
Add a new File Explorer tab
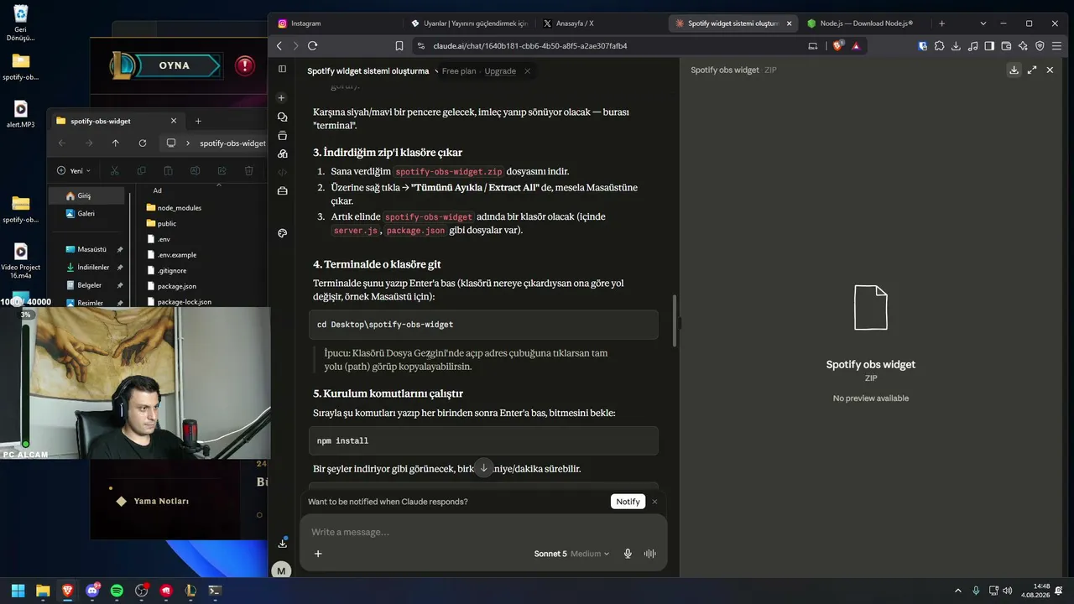(198, 121)
